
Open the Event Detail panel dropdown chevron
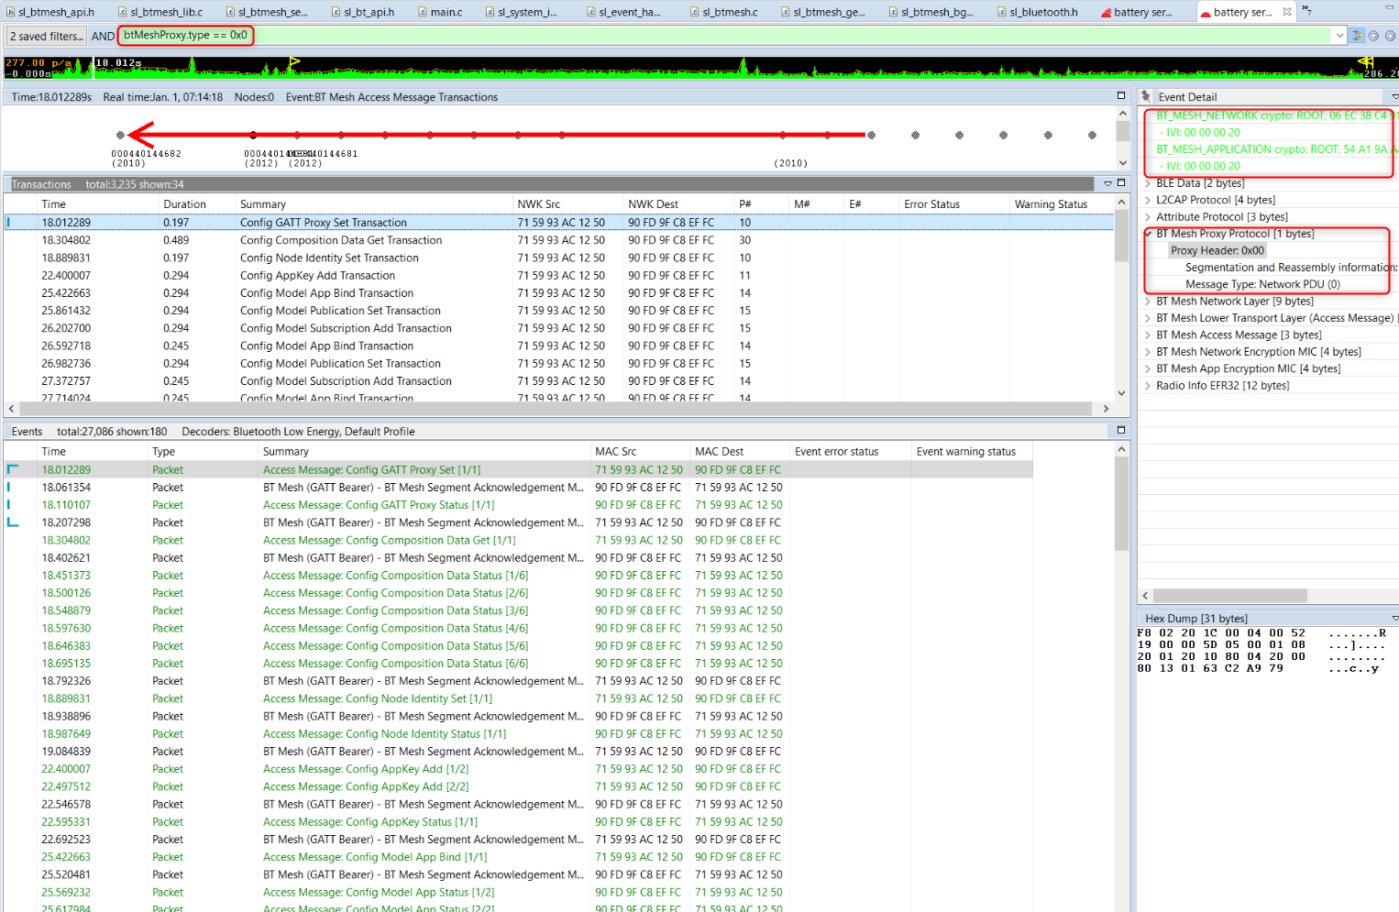pyautogui.click(x=1394, y=95)
